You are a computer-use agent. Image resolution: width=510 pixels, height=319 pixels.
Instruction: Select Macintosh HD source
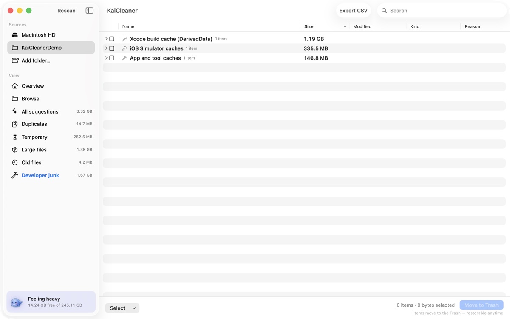pos(51,35)
